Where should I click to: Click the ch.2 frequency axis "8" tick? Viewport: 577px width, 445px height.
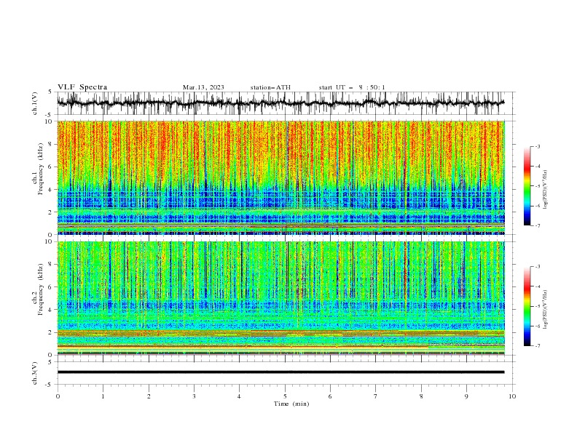(x=51, y=265)
